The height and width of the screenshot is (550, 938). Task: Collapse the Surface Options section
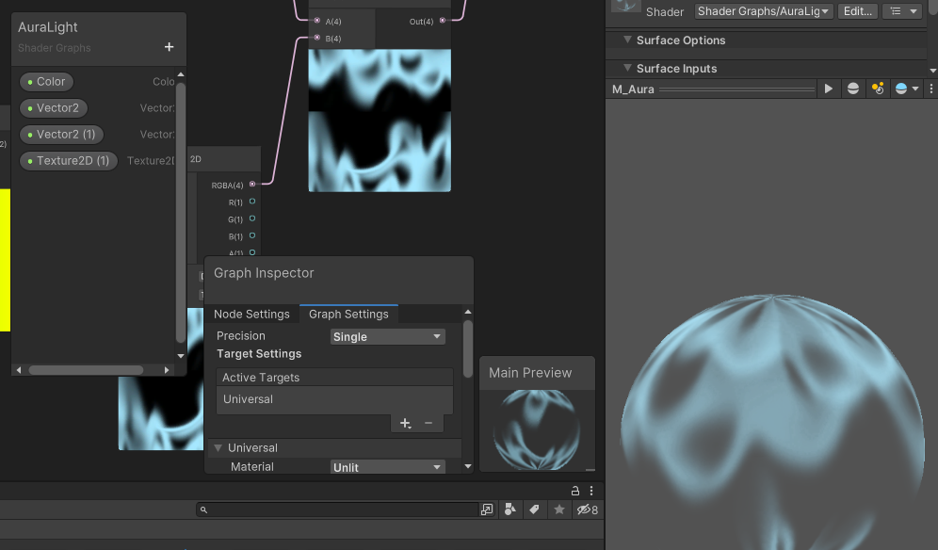tap(628, 40)
